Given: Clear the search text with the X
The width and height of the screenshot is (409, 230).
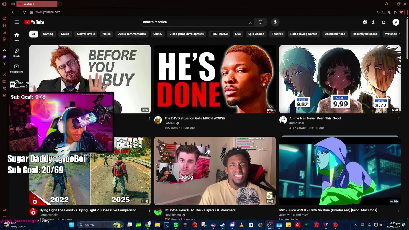Looking at the screenshot, I should [251, 22].
